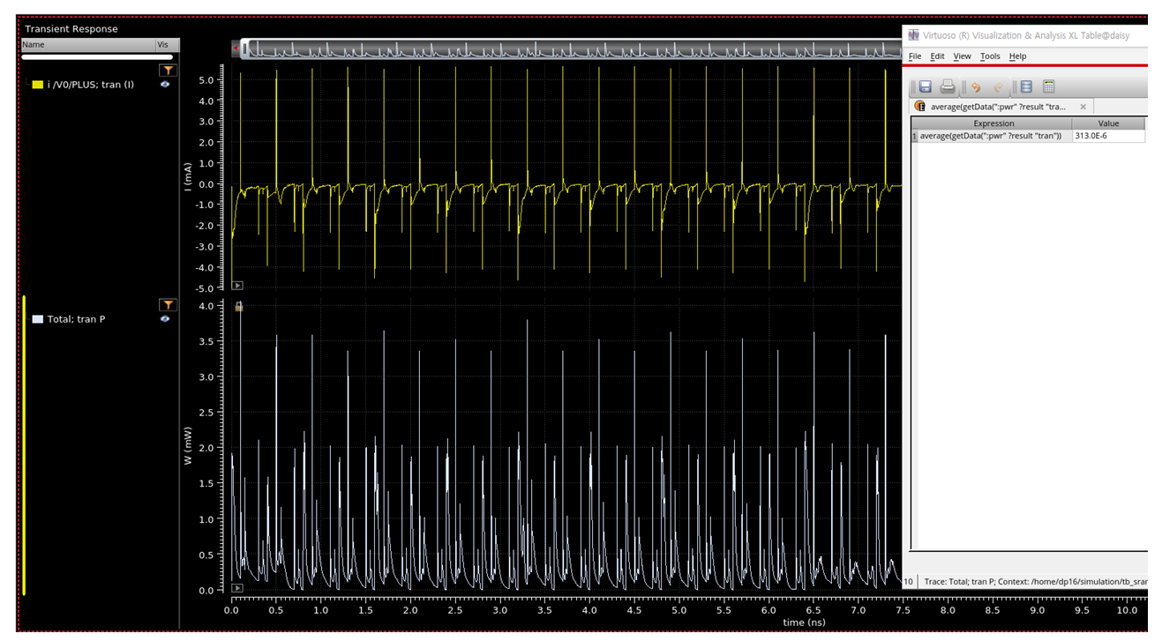
Task: Select the Total; tran P trace label
Action: coord(76,319)
